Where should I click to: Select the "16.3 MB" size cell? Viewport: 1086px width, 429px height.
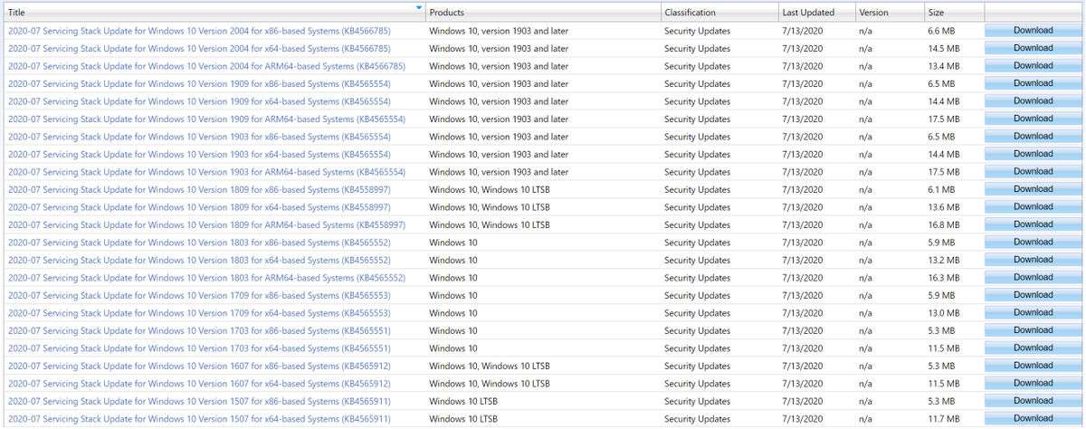click(x=944, y=278)
